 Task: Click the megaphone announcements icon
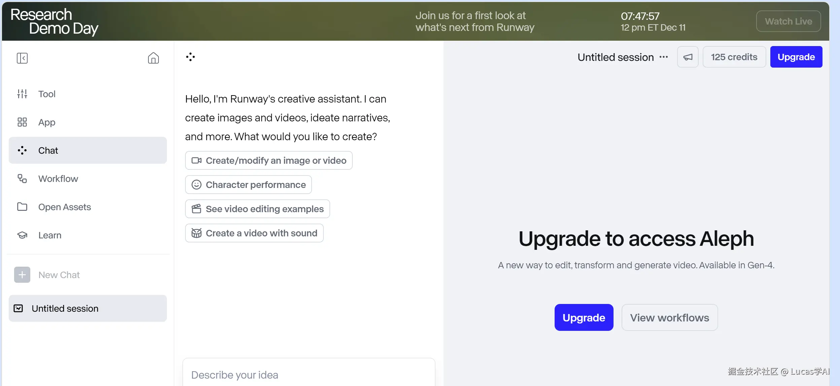click(688, 57)
